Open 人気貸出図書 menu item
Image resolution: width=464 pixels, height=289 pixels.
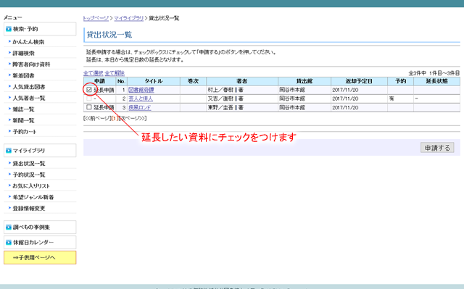click(29, 87)
